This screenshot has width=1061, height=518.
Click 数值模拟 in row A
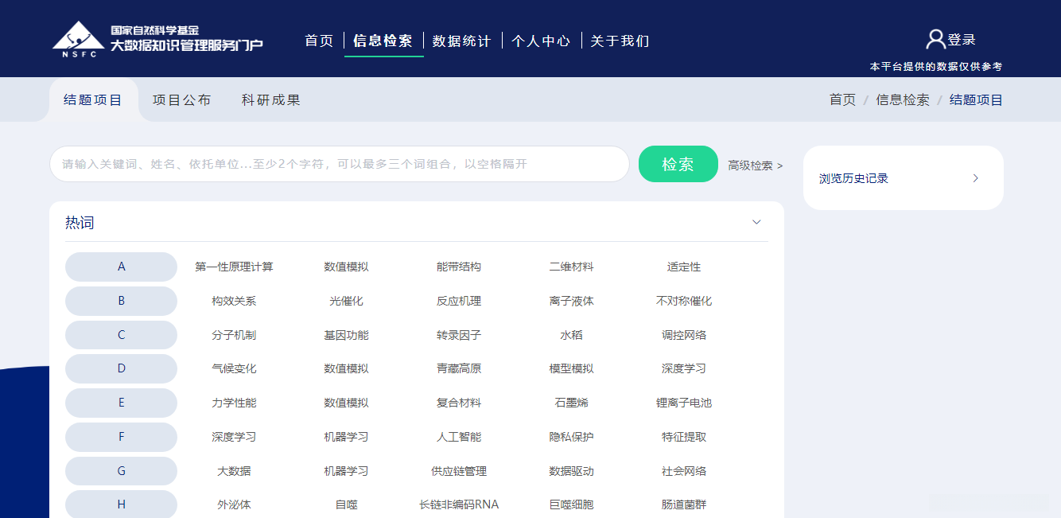346,267
